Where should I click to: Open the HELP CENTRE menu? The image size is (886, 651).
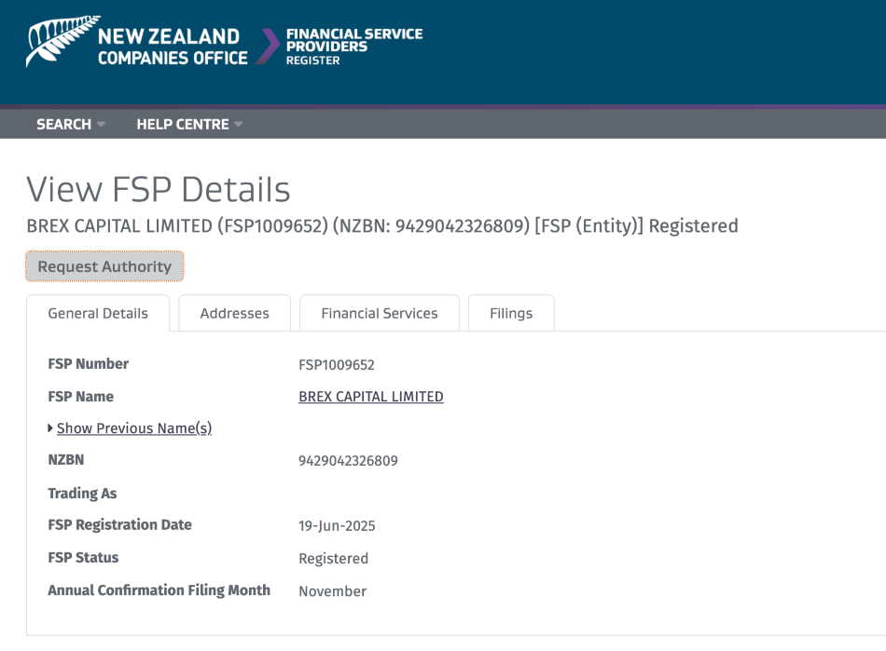(x=189, y=124)
